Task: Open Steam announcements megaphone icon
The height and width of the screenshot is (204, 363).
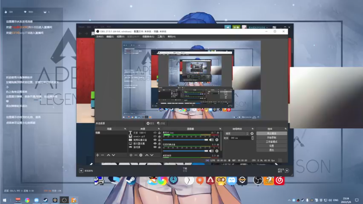Action: [x=228, y=27]
